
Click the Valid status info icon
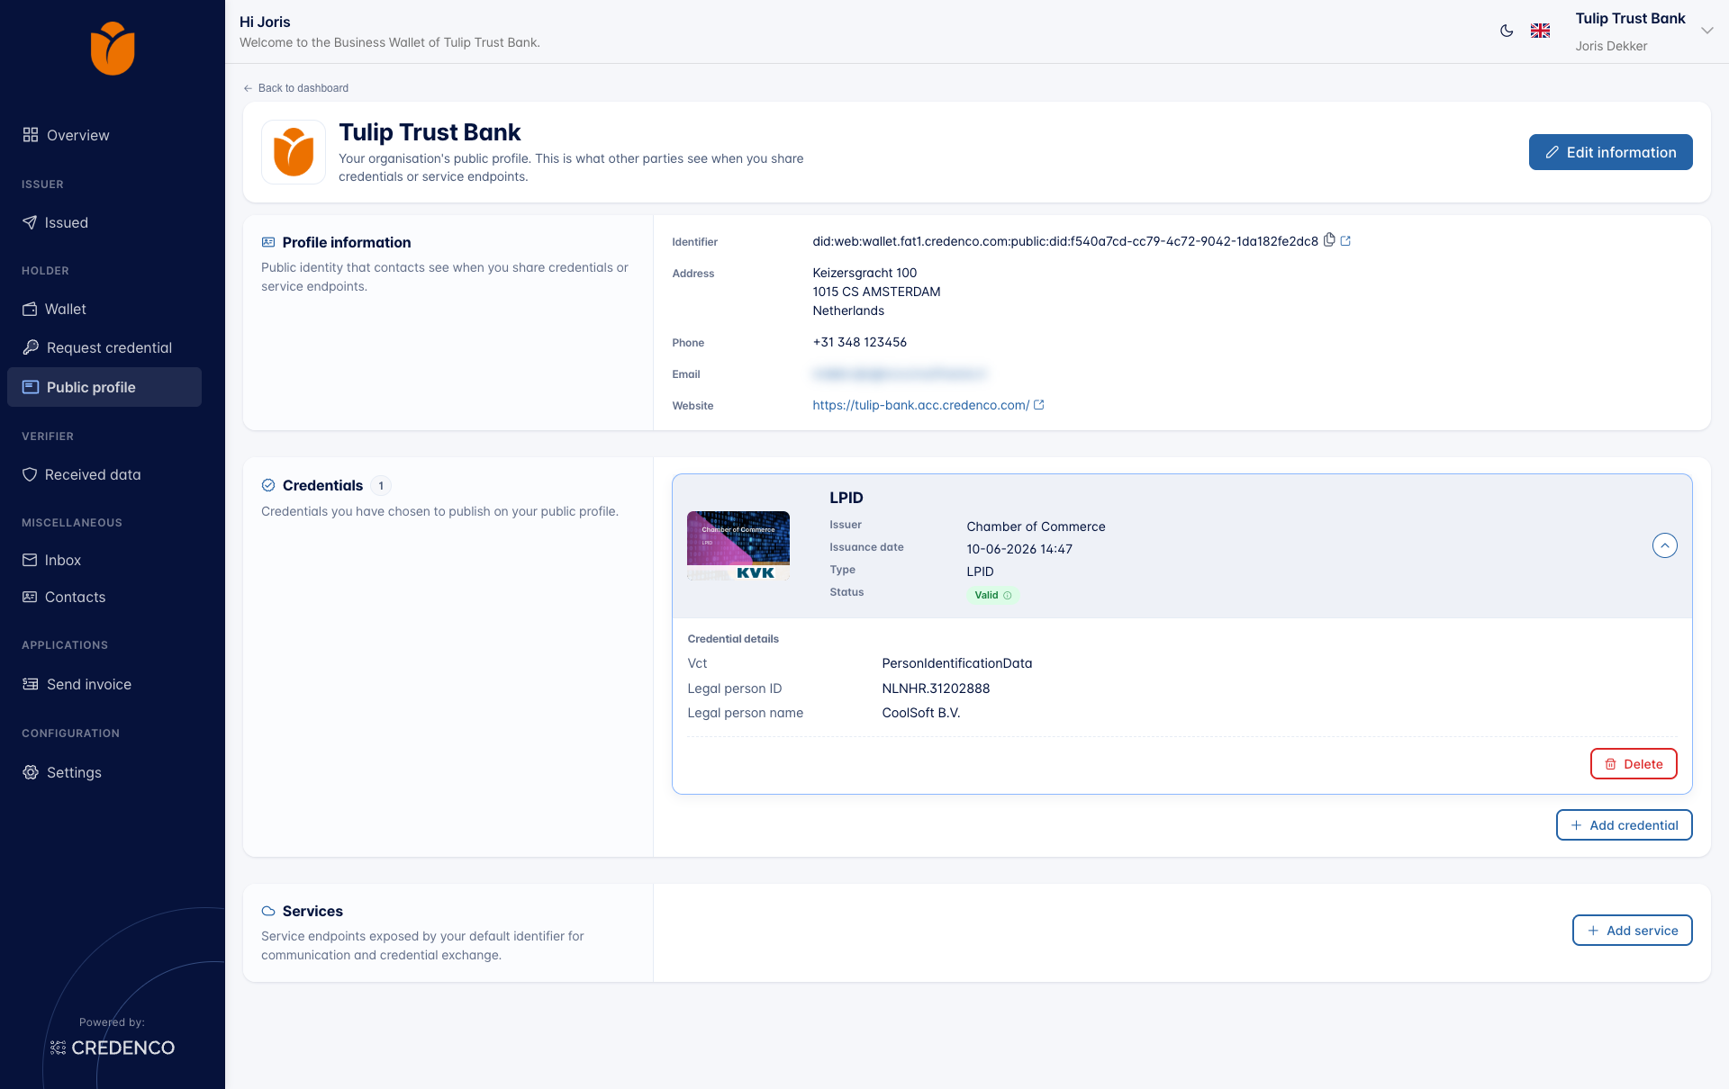[x=1008, y=595]
